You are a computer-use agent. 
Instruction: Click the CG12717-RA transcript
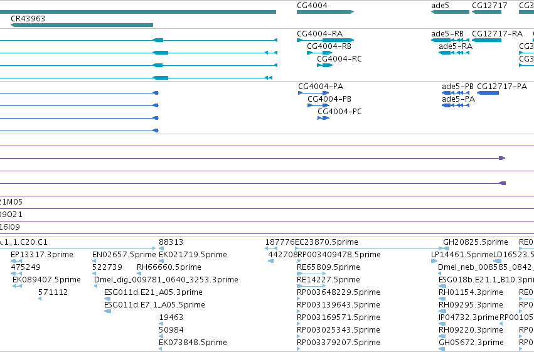pos(486,40)
